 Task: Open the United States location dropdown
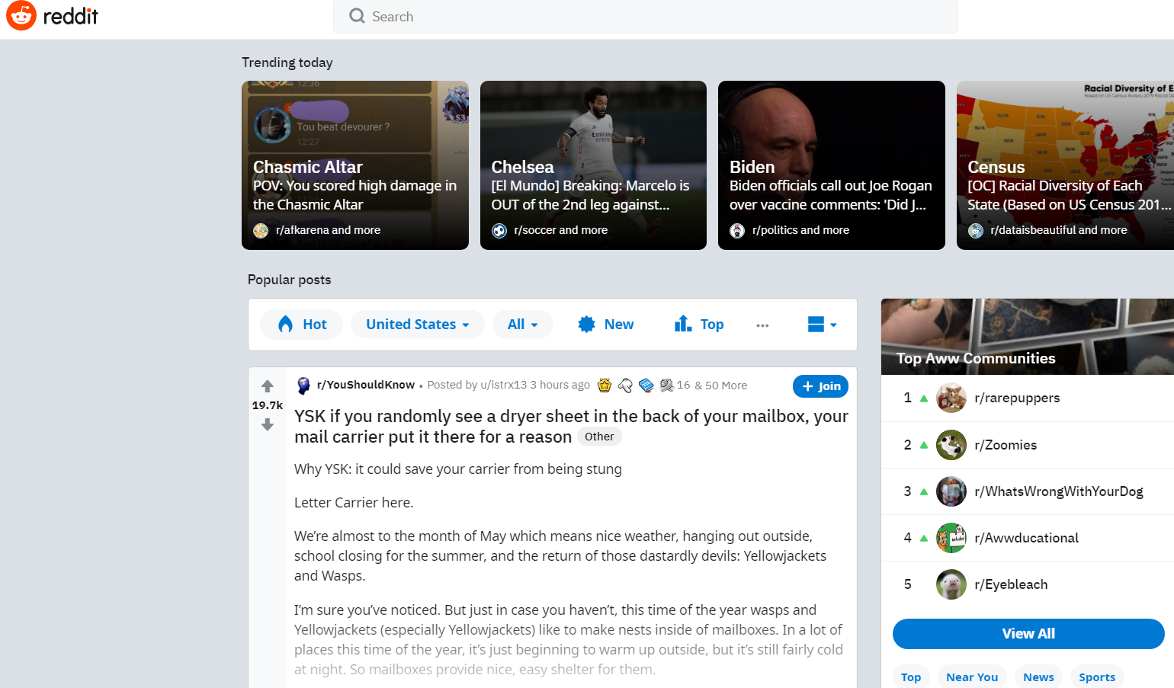417,325
